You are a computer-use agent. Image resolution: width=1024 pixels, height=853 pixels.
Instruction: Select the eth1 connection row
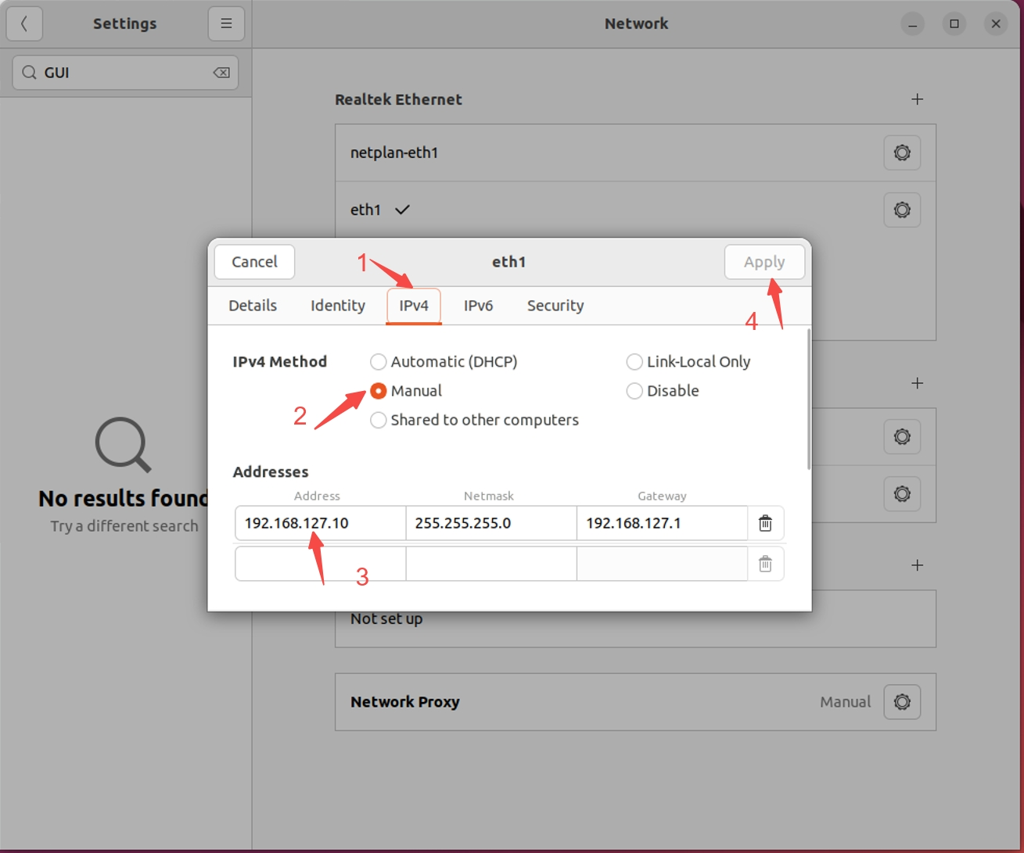[635, 210]
